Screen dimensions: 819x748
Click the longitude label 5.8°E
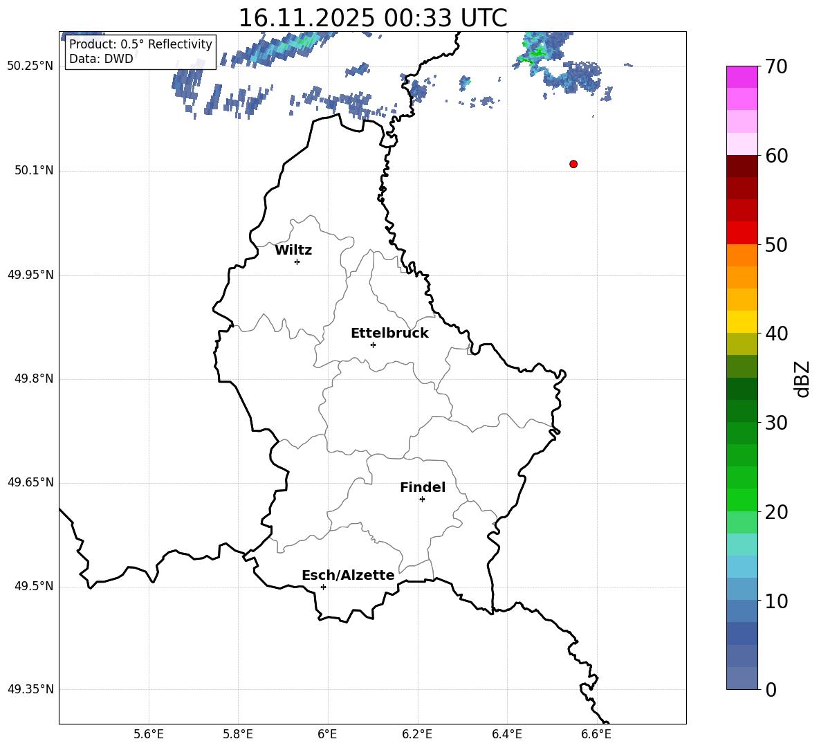(x=238, y=734)
